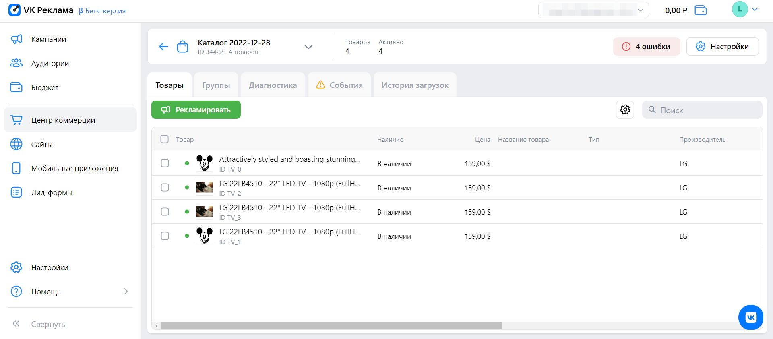Switch to the Группы tab

point(216,85)
